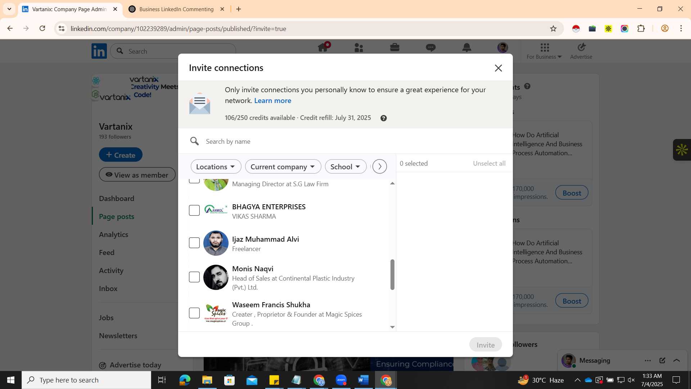Click View as member button
691x389 pixels.
137,175
